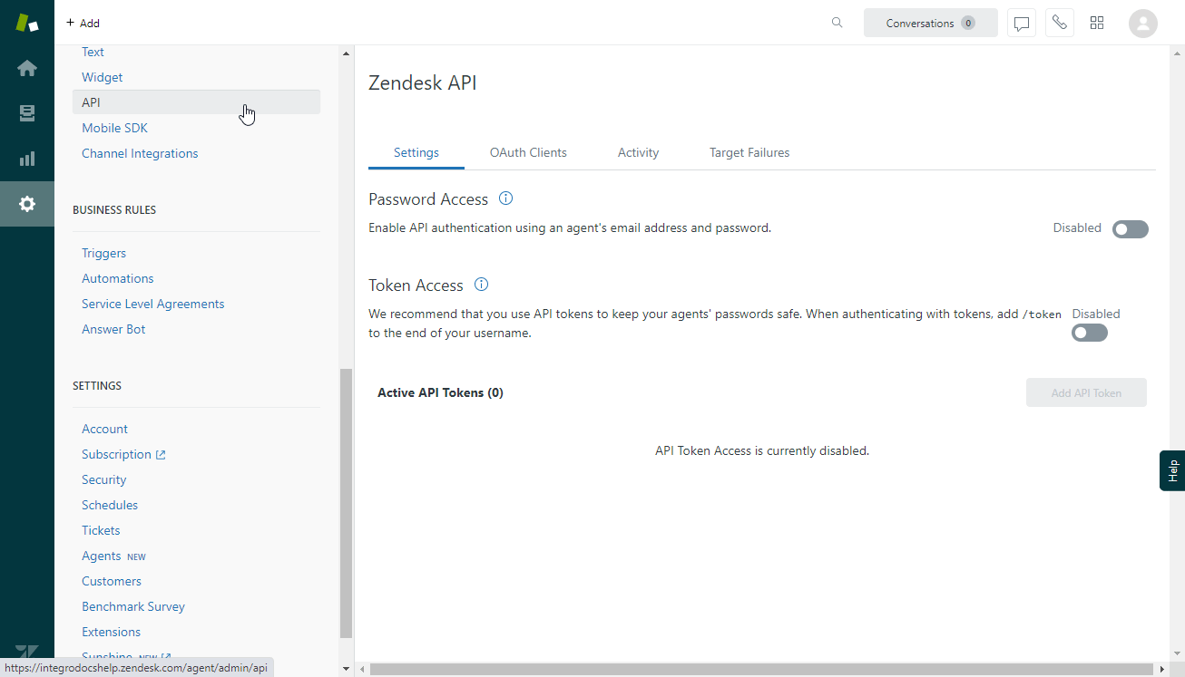Image resolution: width=1185 pixels, height=677 pixels.
Task: Click the BUSINESS RULES section header
Action: [114, 210]
